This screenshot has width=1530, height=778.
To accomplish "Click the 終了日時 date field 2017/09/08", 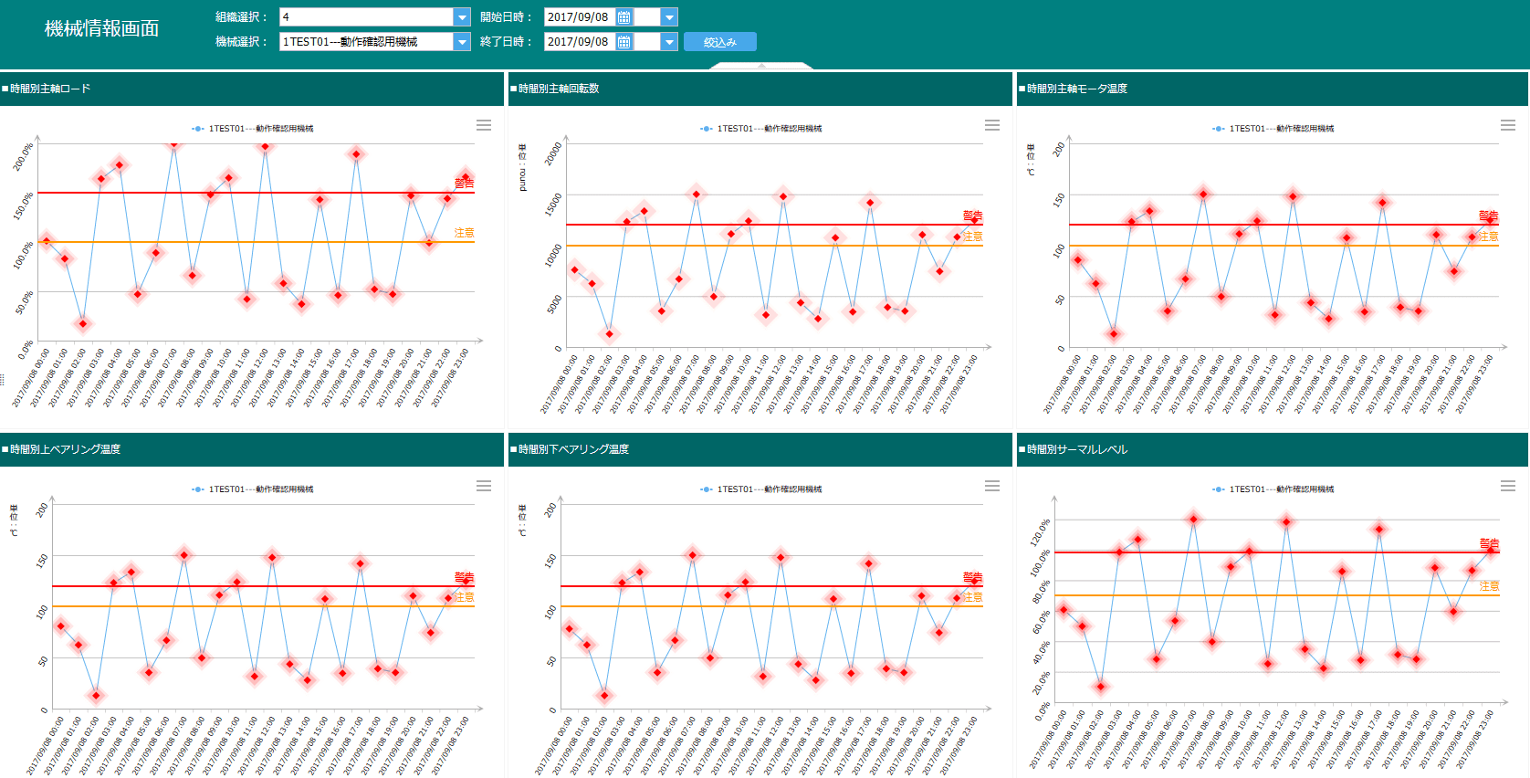I will [580, 42].
